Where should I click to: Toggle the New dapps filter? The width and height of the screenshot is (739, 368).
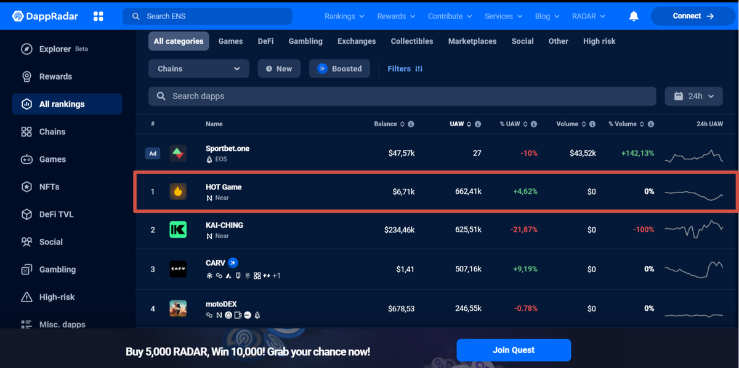tap(279, 68)
